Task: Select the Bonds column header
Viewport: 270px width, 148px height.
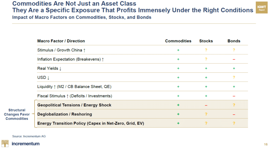Action: pyautogui.click(x=234, y=41)
